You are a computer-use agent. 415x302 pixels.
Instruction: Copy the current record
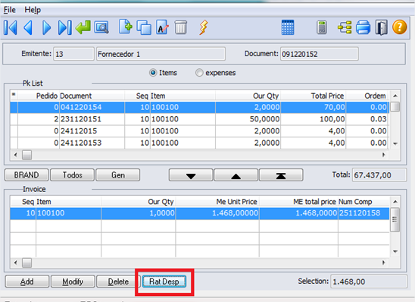144,27
